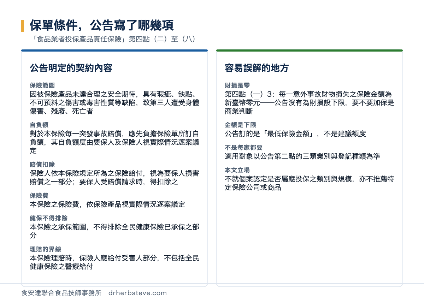Click the paragraph starting 本保險理賠時，保險人應給付

pos(114,262)
